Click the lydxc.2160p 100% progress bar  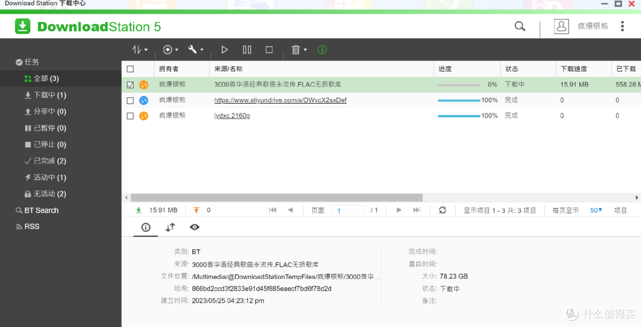coord(459,116)
